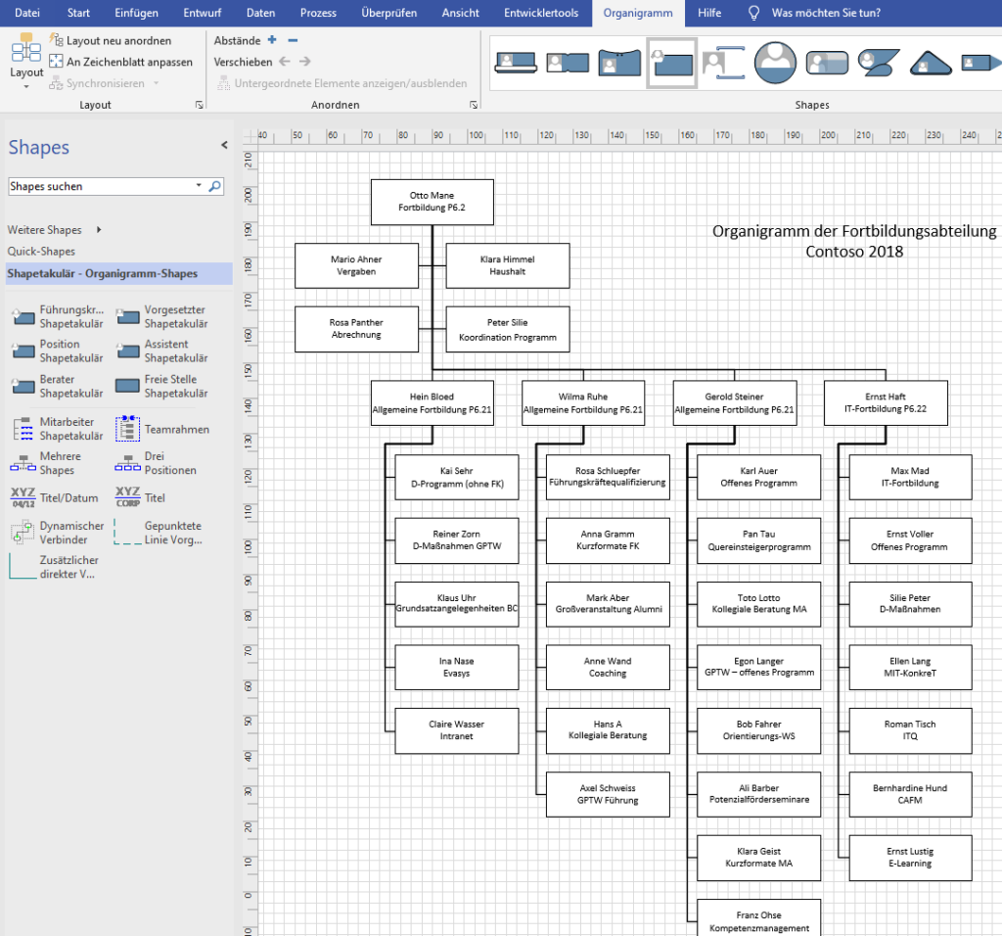Select Freie Stelle Shapetakulär shape
The width and height of the screenshot is (1002, 936).
162,386
